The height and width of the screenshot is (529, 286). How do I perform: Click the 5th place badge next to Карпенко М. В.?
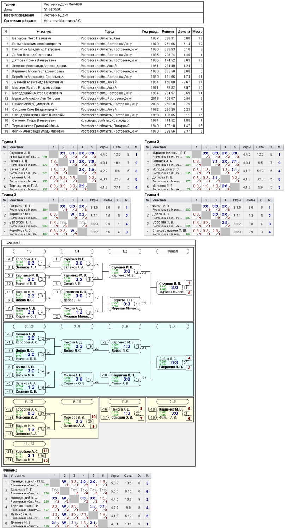pyautogui.click(x=189, y=409)
